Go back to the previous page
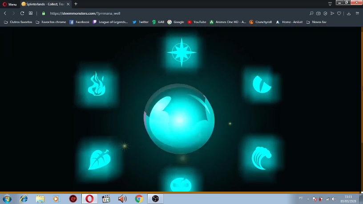 click(x=5, y=13)
